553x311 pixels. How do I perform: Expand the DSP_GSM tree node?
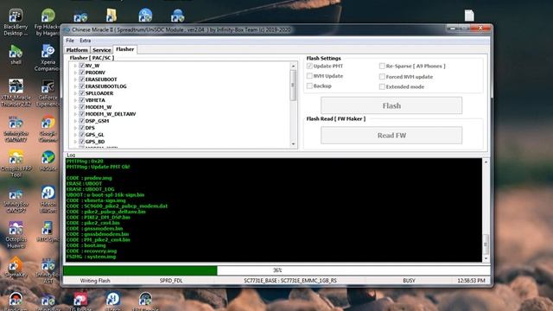(75, 121)
